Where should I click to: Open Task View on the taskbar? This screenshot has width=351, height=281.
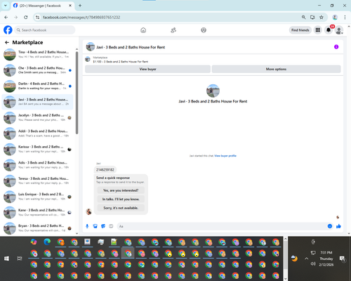pyautogui.click(x=20, y=259)
